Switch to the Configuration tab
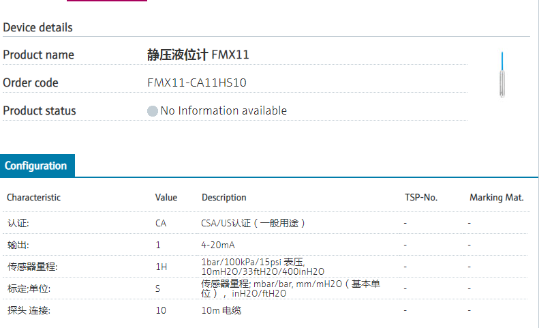This screenshot has height=328, width=539. pyautogui.click(x=36, y=166)
